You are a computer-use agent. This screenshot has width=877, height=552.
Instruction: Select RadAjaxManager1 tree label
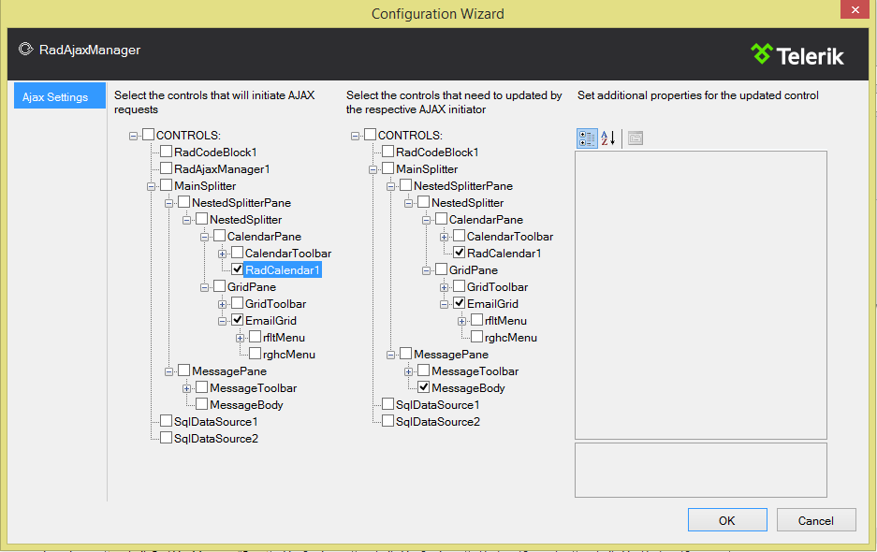[222, 169]
